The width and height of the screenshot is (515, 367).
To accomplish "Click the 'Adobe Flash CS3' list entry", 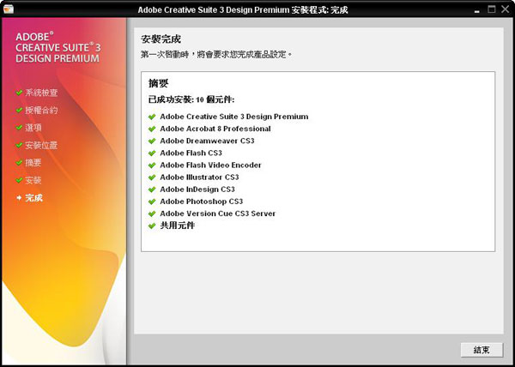I will [191, 153].
